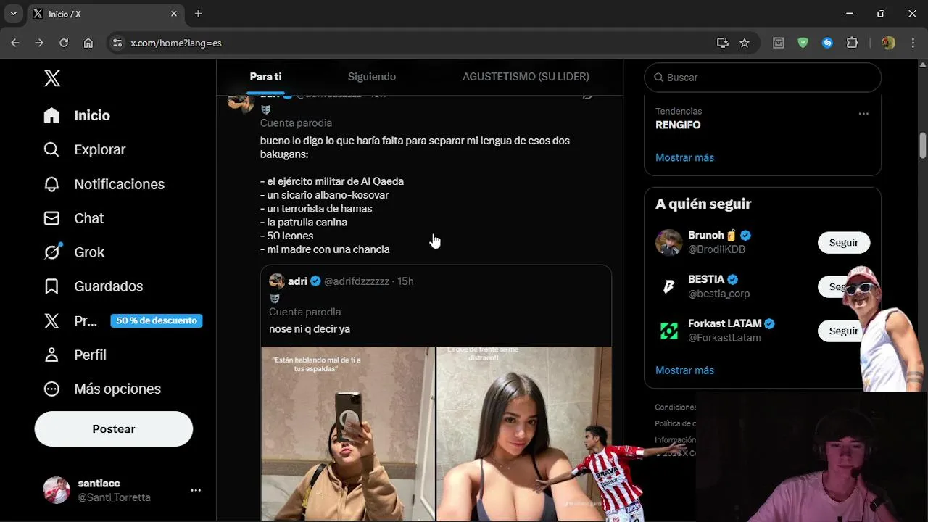This screenshot has height=522, width=928.
Task: Close the Inicio / X tab
Action: pos(174,14)
